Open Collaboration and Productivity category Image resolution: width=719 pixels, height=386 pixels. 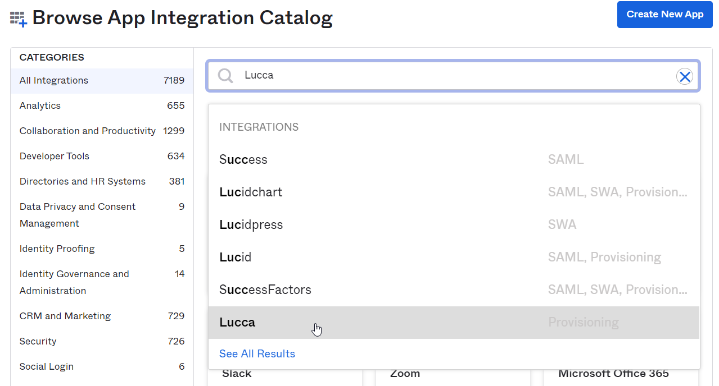[102, 131]
